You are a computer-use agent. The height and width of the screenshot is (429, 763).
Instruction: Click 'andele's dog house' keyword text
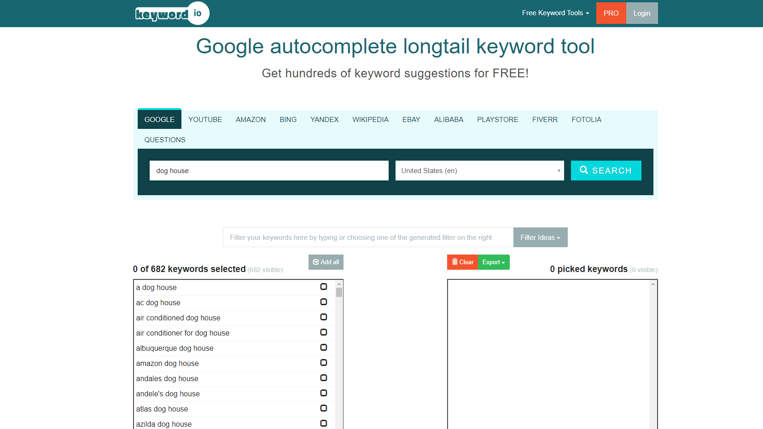pos(168,394)
